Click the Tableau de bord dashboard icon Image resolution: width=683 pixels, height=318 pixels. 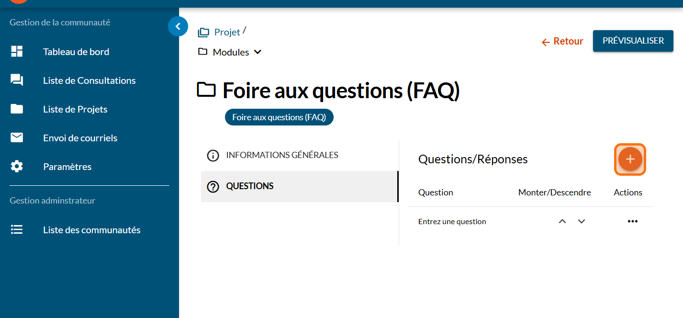(17, 52)
